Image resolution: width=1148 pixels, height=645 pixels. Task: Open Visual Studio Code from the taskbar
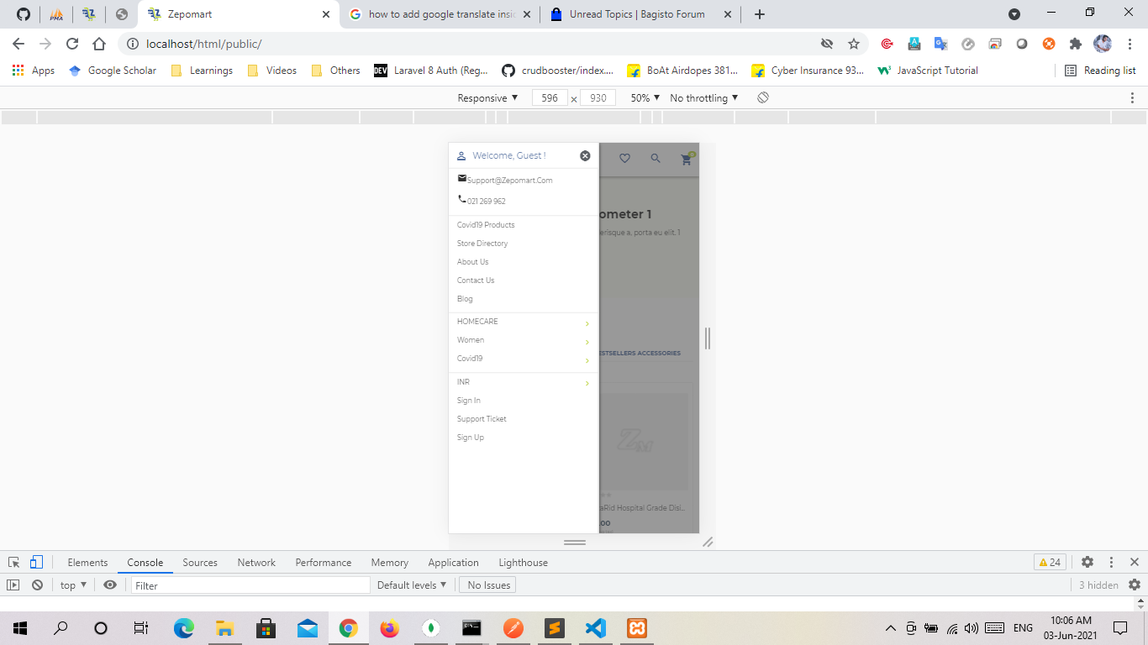[596, 628]
